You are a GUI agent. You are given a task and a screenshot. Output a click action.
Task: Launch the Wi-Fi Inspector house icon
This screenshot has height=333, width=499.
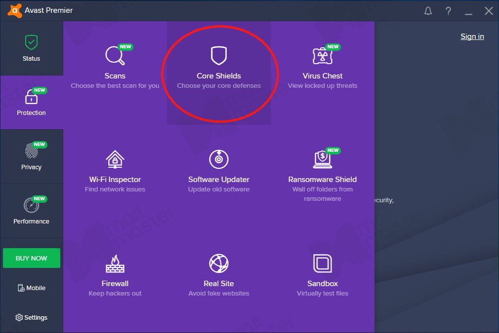click(x=115, y=159)
